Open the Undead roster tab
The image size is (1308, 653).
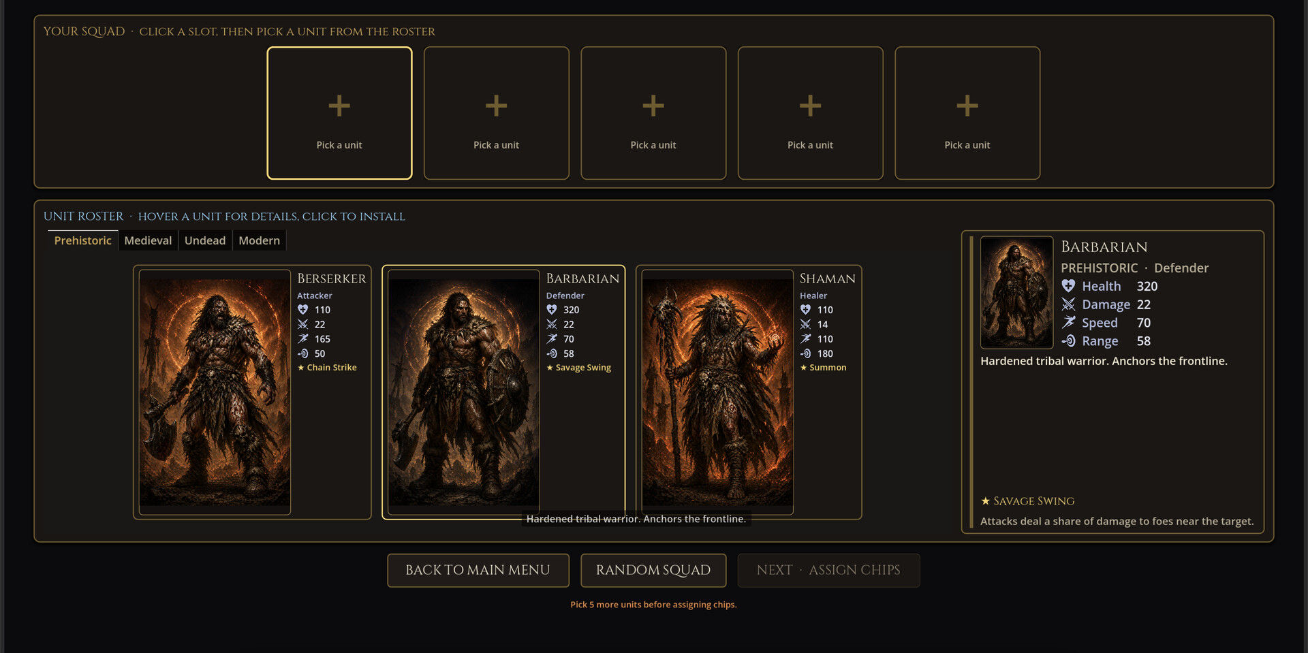tap(205, 240)
